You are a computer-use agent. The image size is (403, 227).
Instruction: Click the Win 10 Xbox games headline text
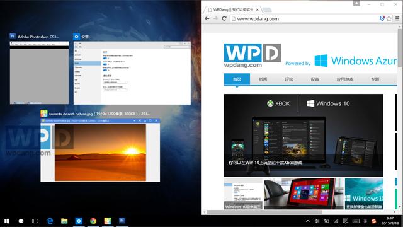[265, 163]
